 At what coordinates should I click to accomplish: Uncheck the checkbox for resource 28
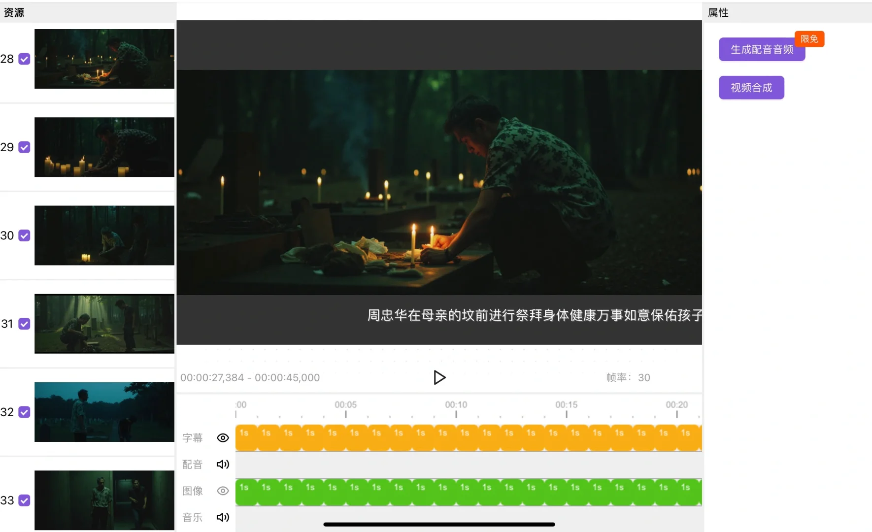(24, 59)
